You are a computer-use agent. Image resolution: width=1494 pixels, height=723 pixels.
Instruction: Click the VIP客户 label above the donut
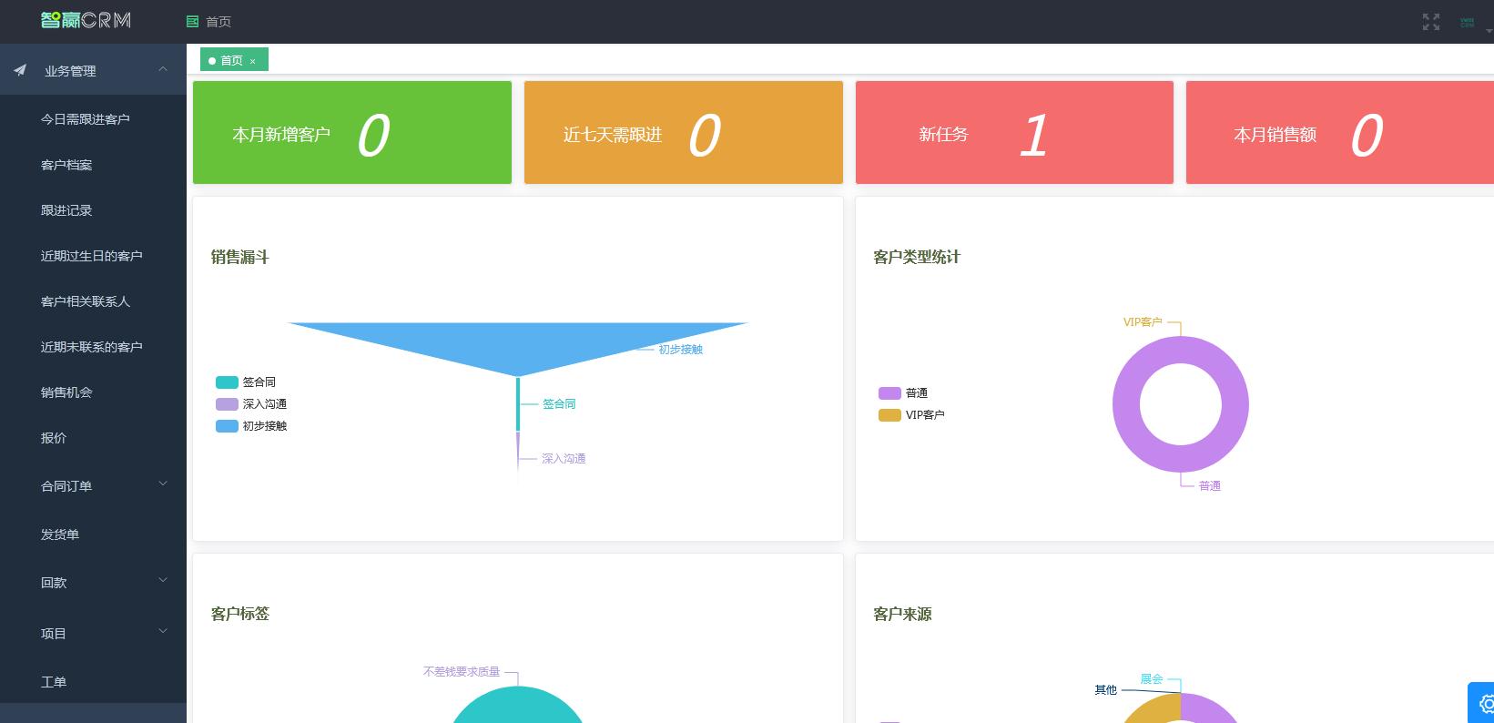pos(1143,322)
